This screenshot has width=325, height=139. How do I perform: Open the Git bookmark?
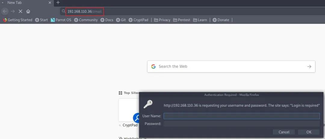click(x=121, y=20)
